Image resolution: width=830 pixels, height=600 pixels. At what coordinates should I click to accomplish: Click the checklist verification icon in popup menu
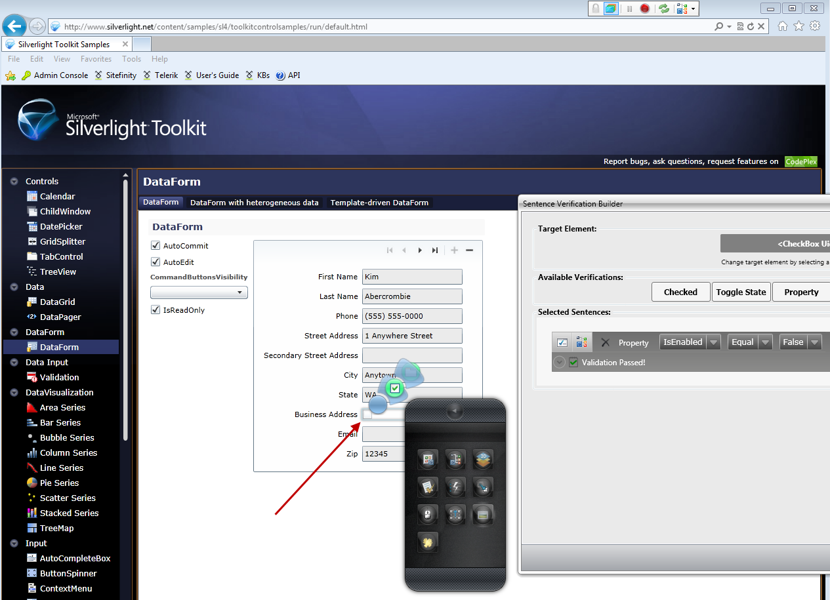pos(428,487)
